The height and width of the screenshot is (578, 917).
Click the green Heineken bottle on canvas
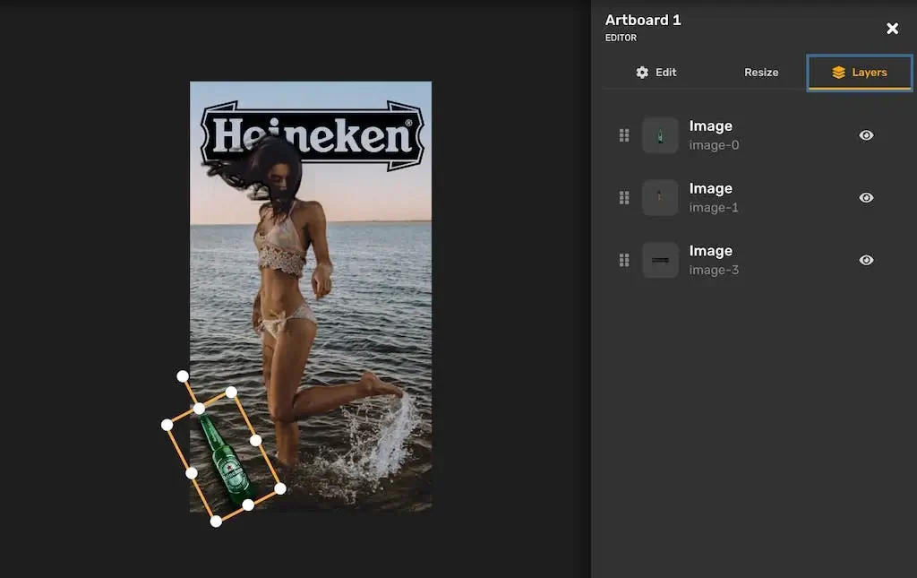pos(227,460)
